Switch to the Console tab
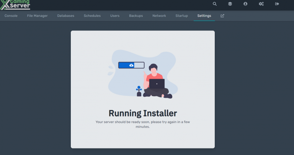The image size is (294, 155). [11, 16]
